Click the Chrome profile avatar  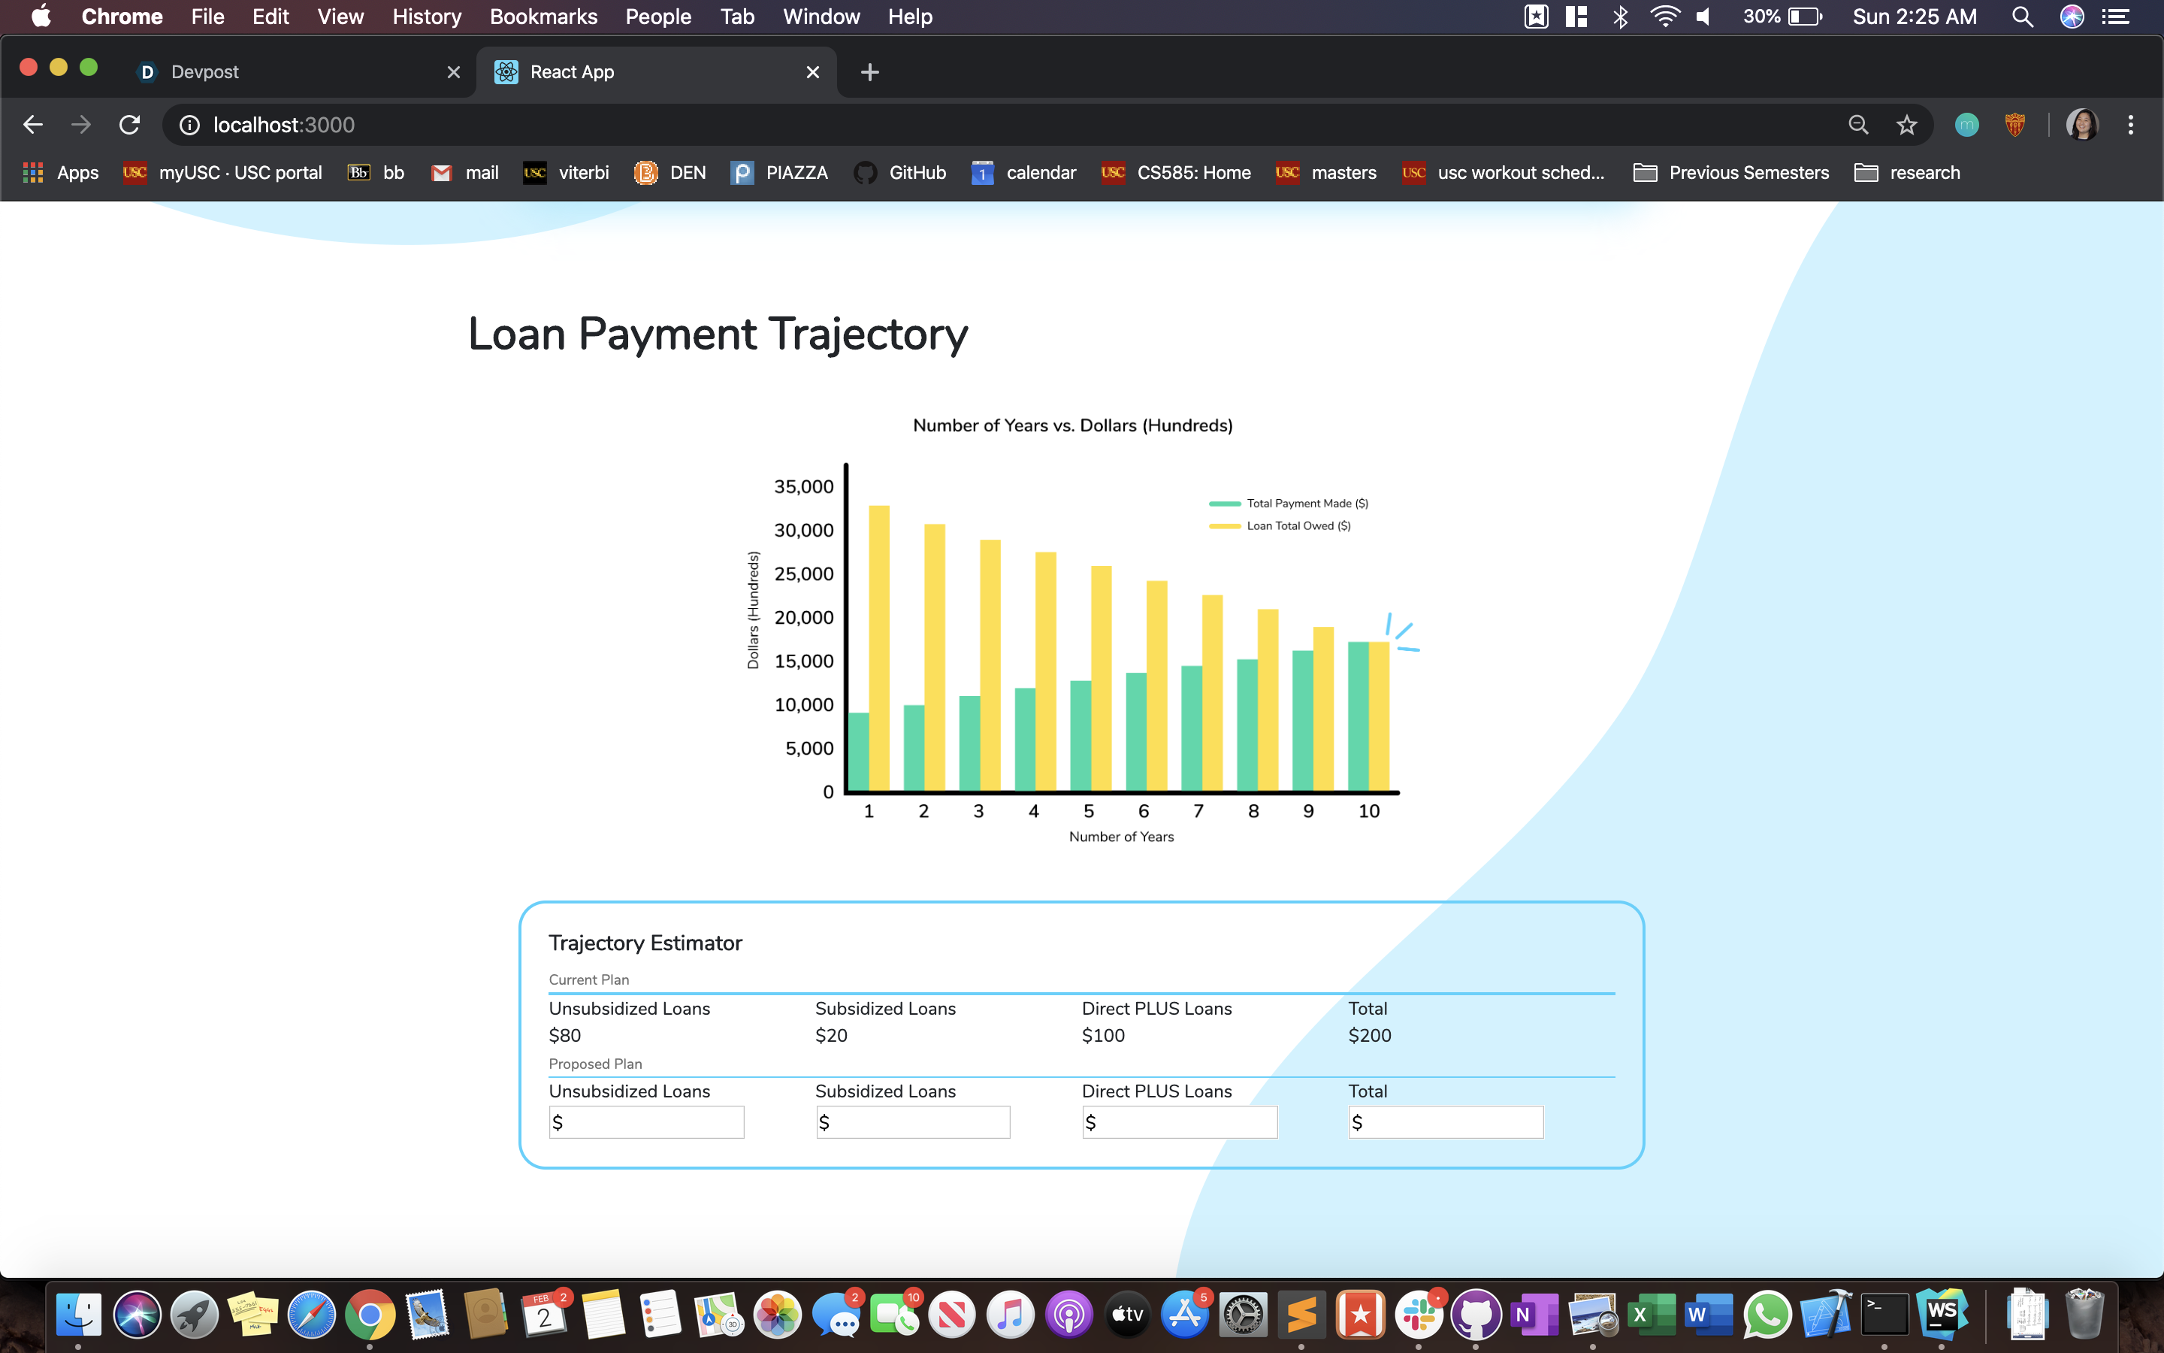click(2082, 124)
